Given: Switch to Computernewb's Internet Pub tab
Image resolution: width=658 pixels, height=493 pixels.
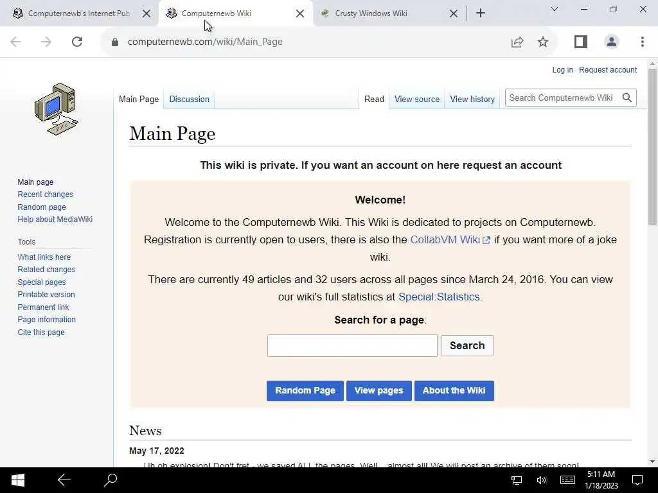Looking at the screenshot, I should click(78, 13).
